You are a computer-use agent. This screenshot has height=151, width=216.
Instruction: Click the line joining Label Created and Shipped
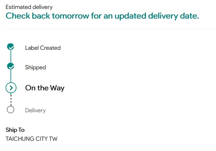(11, 56)
